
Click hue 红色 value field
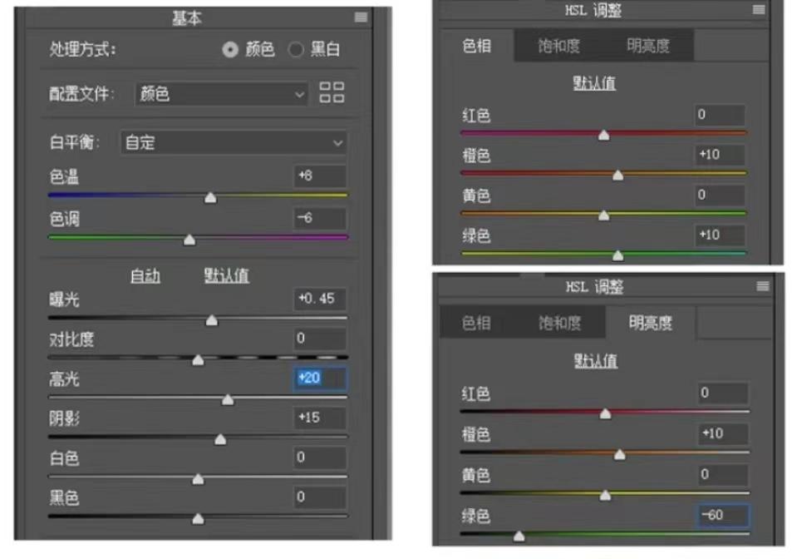(x=719, y=115)
